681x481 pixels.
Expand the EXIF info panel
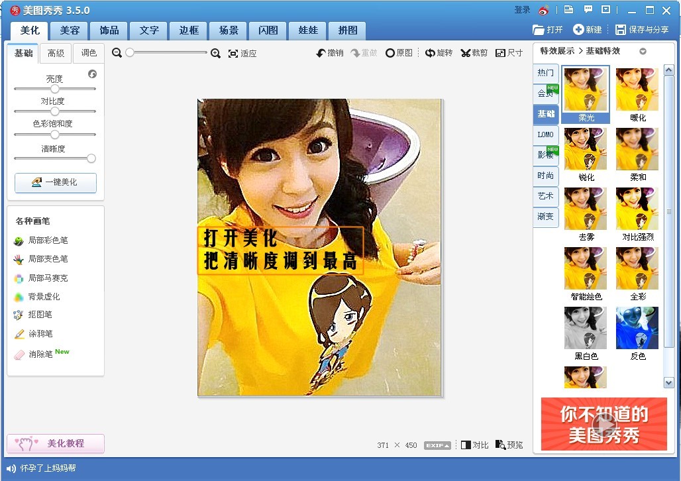point(437,445)
